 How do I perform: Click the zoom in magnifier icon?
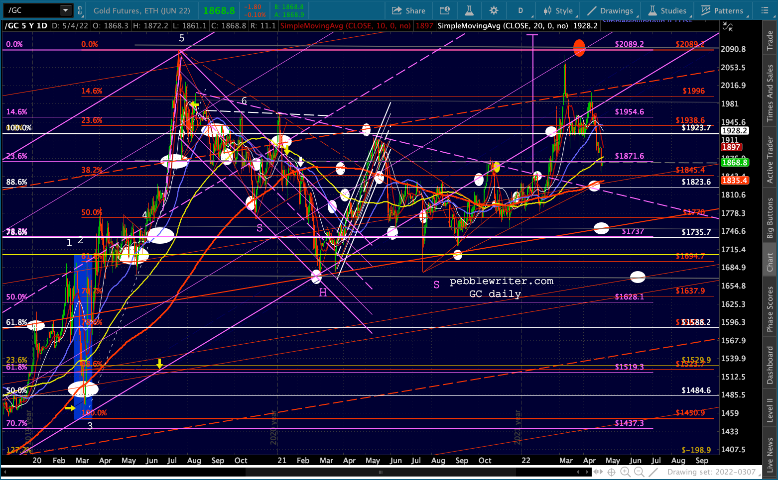click(x=625, y=472)
